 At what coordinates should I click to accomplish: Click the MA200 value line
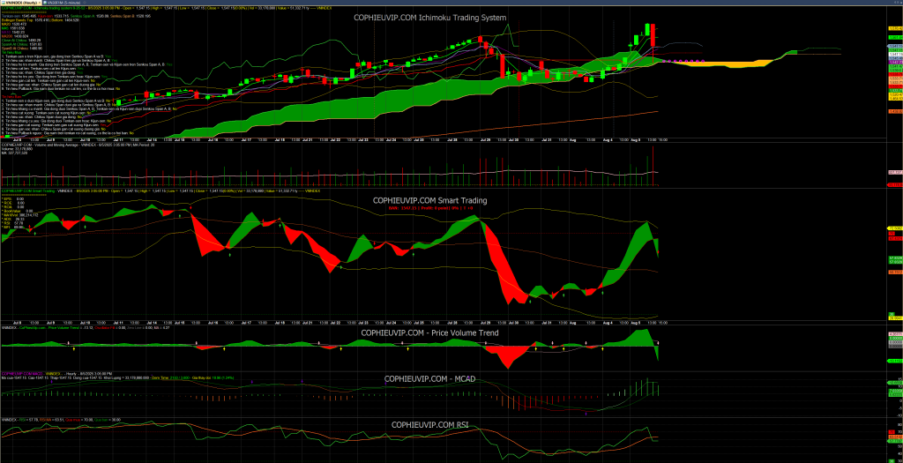pos(15,36)
